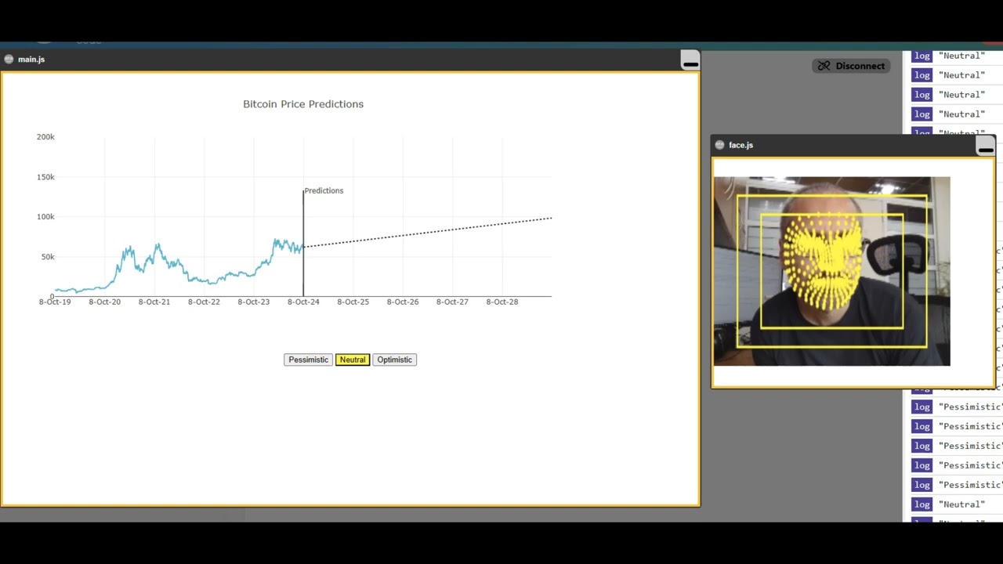Click the main.js panel status dot icon
Image resolution: width=1003 pixels, height=564 pixels.
[x=9, y=60]
